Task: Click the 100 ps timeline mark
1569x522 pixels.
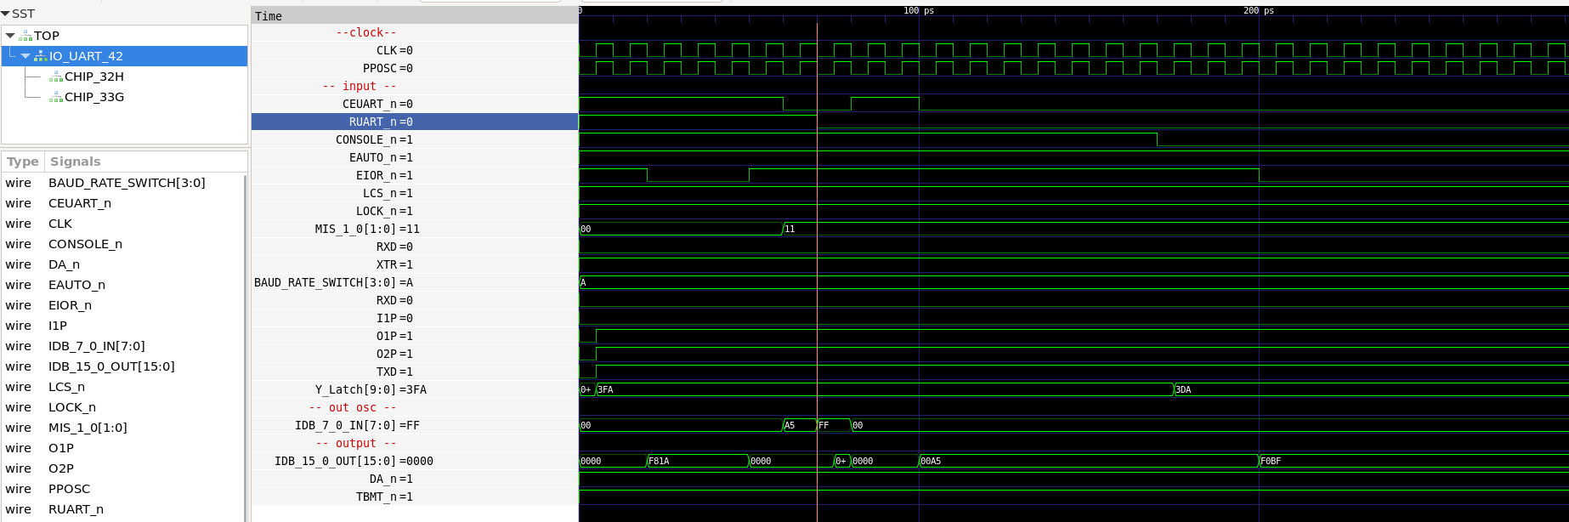Action: (919, 10)
